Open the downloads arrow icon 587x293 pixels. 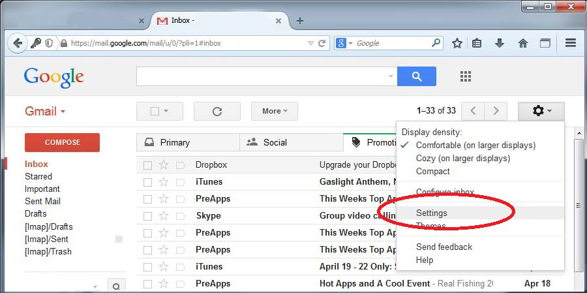click(x=500, y=43)
